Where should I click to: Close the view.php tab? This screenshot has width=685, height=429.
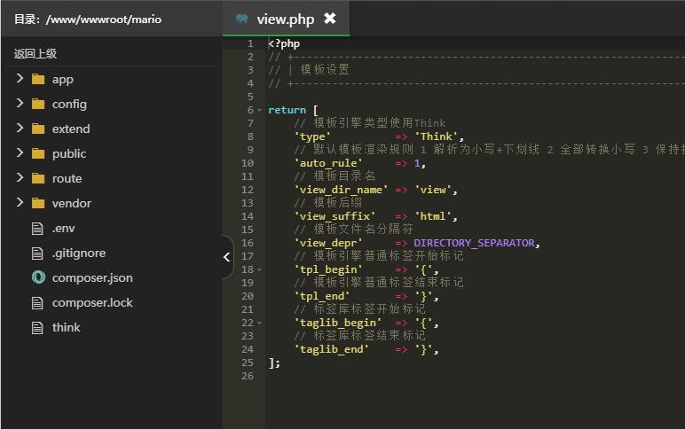coord(330,19)
